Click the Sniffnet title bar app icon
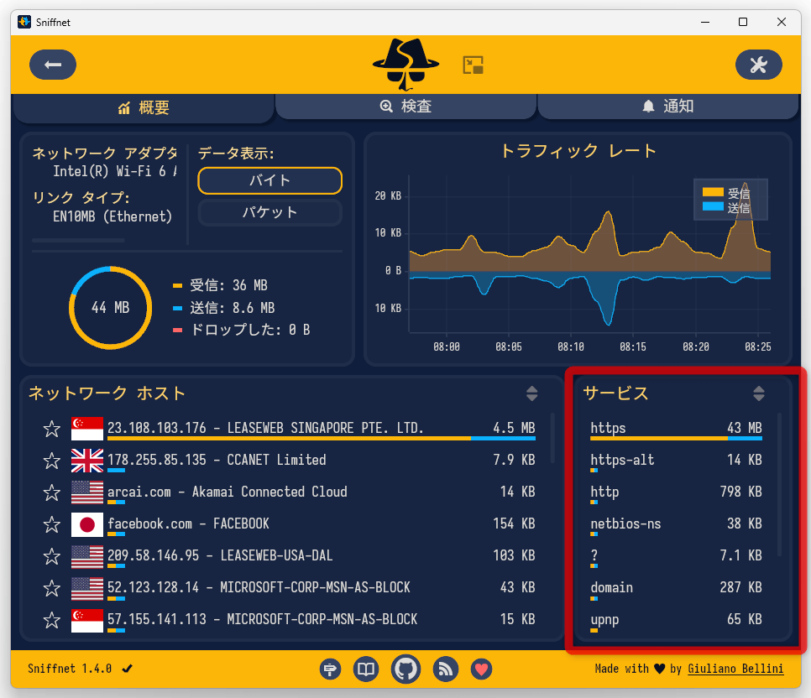The width and height of the screenshot is (811, 698). (x=24, y=22)
